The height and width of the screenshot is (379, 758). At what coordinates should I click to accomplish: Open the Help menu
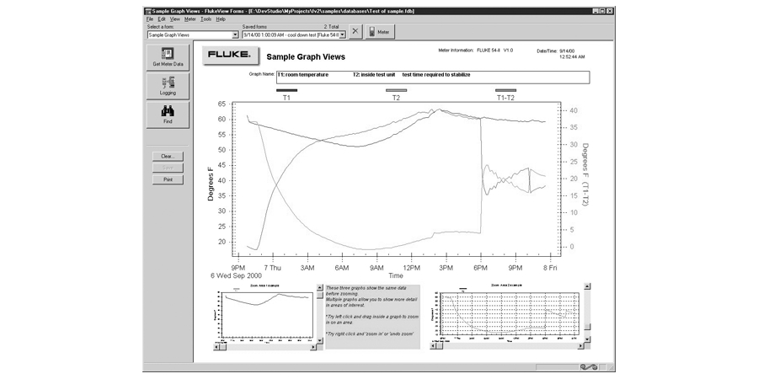pyautogui.click(x=221, y=19)
